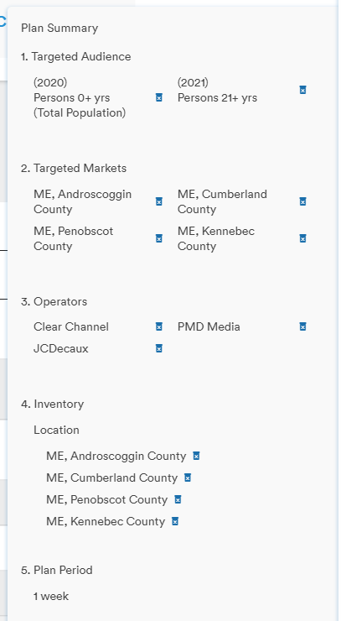
Task: Select the 1 week plan period value
Action: point(51,597)
